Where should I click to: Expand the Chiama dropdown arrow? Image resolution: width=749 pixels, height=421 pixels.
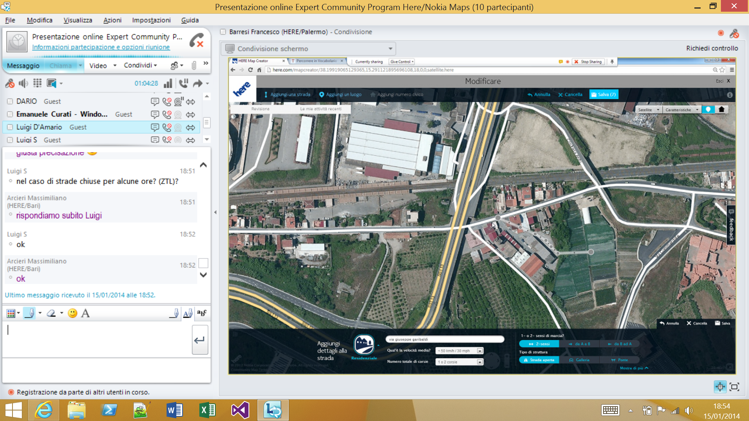pyautogui.click(x=80, y=65)
